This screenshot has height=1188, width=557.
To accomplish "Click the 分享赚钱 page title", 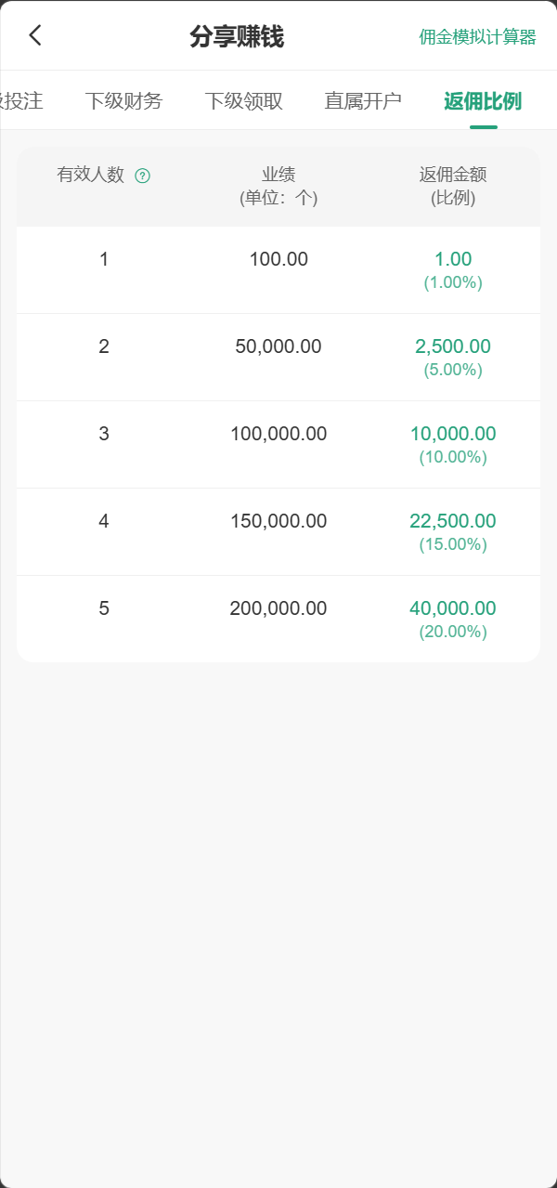I will 237,36.
